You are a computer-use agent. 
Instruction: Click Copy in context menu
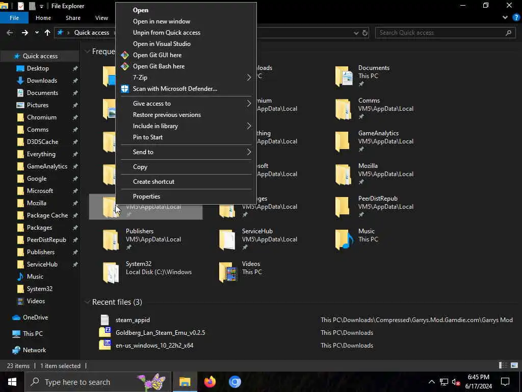click(140, 167)
